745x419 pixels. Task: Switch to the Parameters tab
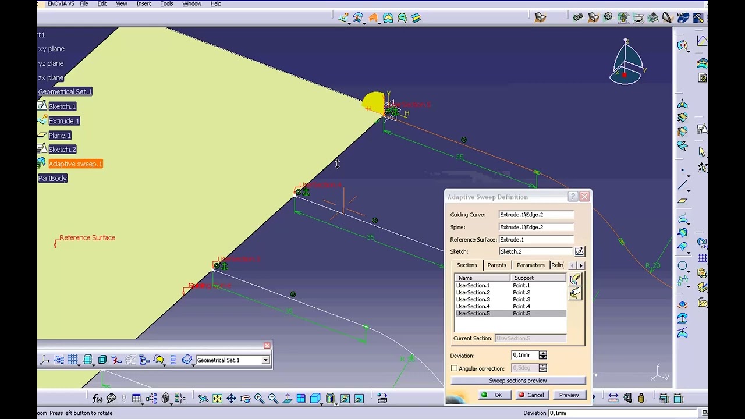click(x=530, y=265)
